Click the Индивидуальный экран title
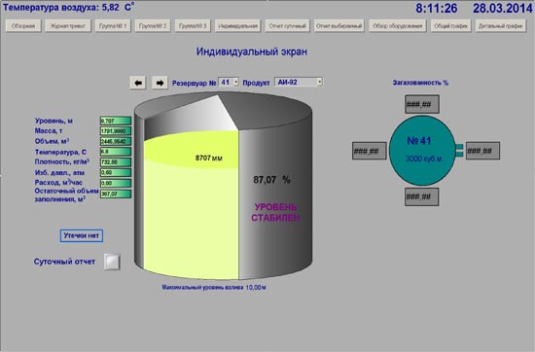Screen dimensions: 535x352 [252, 52]
